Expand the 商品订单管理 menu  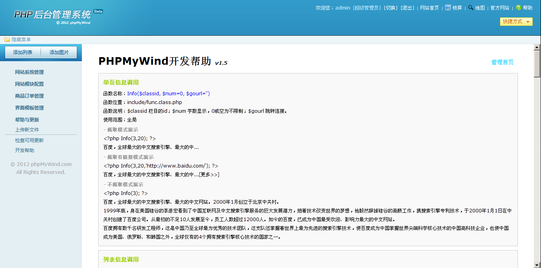(x=29, y=96)
